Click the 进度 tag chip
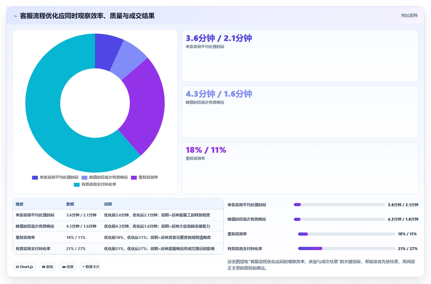The width and height of the screenshot is (431, 284). tap(68, 267)
